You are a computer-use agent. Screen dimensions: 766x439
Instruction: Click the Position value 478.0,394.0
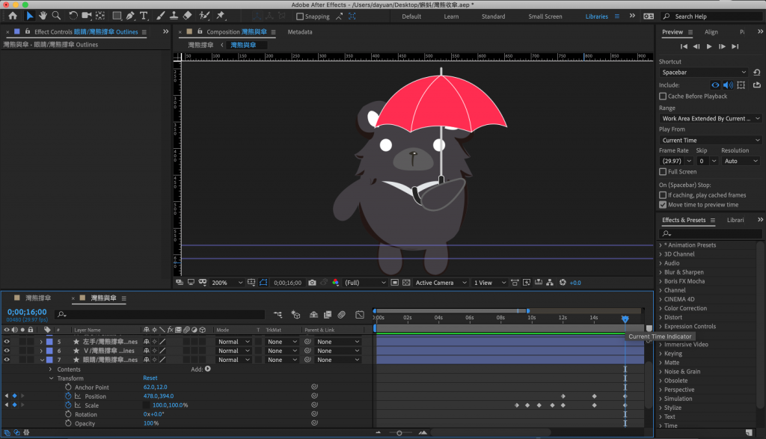(159, 396)
